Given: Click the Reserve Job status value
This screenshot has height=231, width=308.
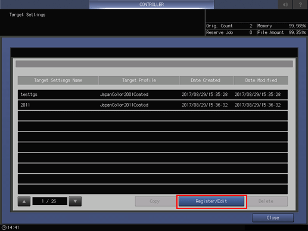Looking at the screenshot, I should tap(251, 33).
